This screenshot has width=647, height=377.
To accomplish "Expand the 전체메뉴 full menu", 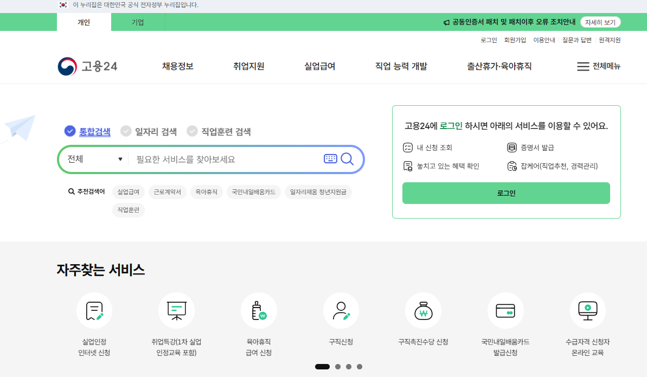I will point(598,66).
